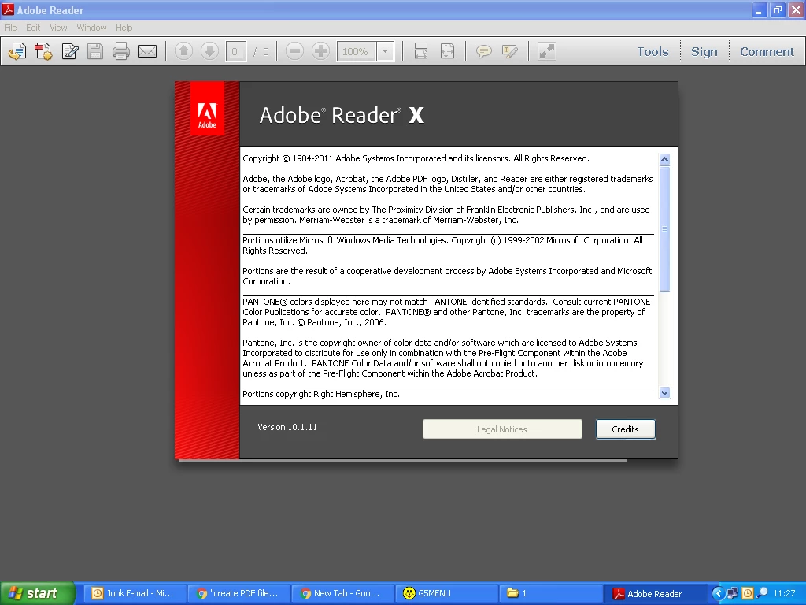Open the Sign pane
Screen dimensions: 806x605
704,51
